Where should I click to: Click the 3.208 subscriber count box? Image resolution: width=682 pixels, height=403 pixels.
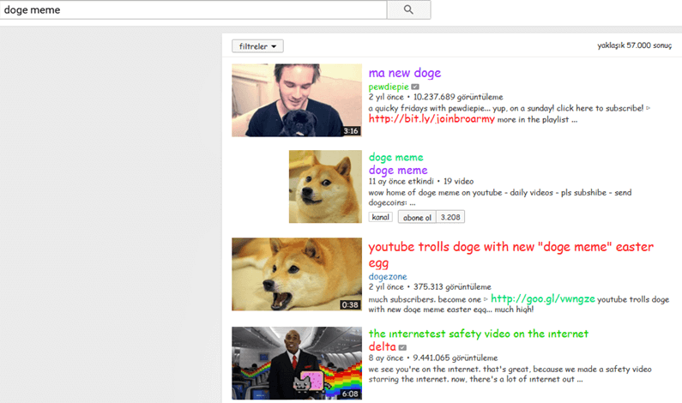tap(450, 217)
